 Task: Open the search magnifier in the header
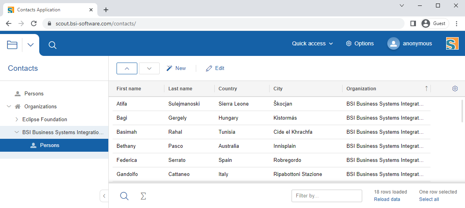[53, 45]
